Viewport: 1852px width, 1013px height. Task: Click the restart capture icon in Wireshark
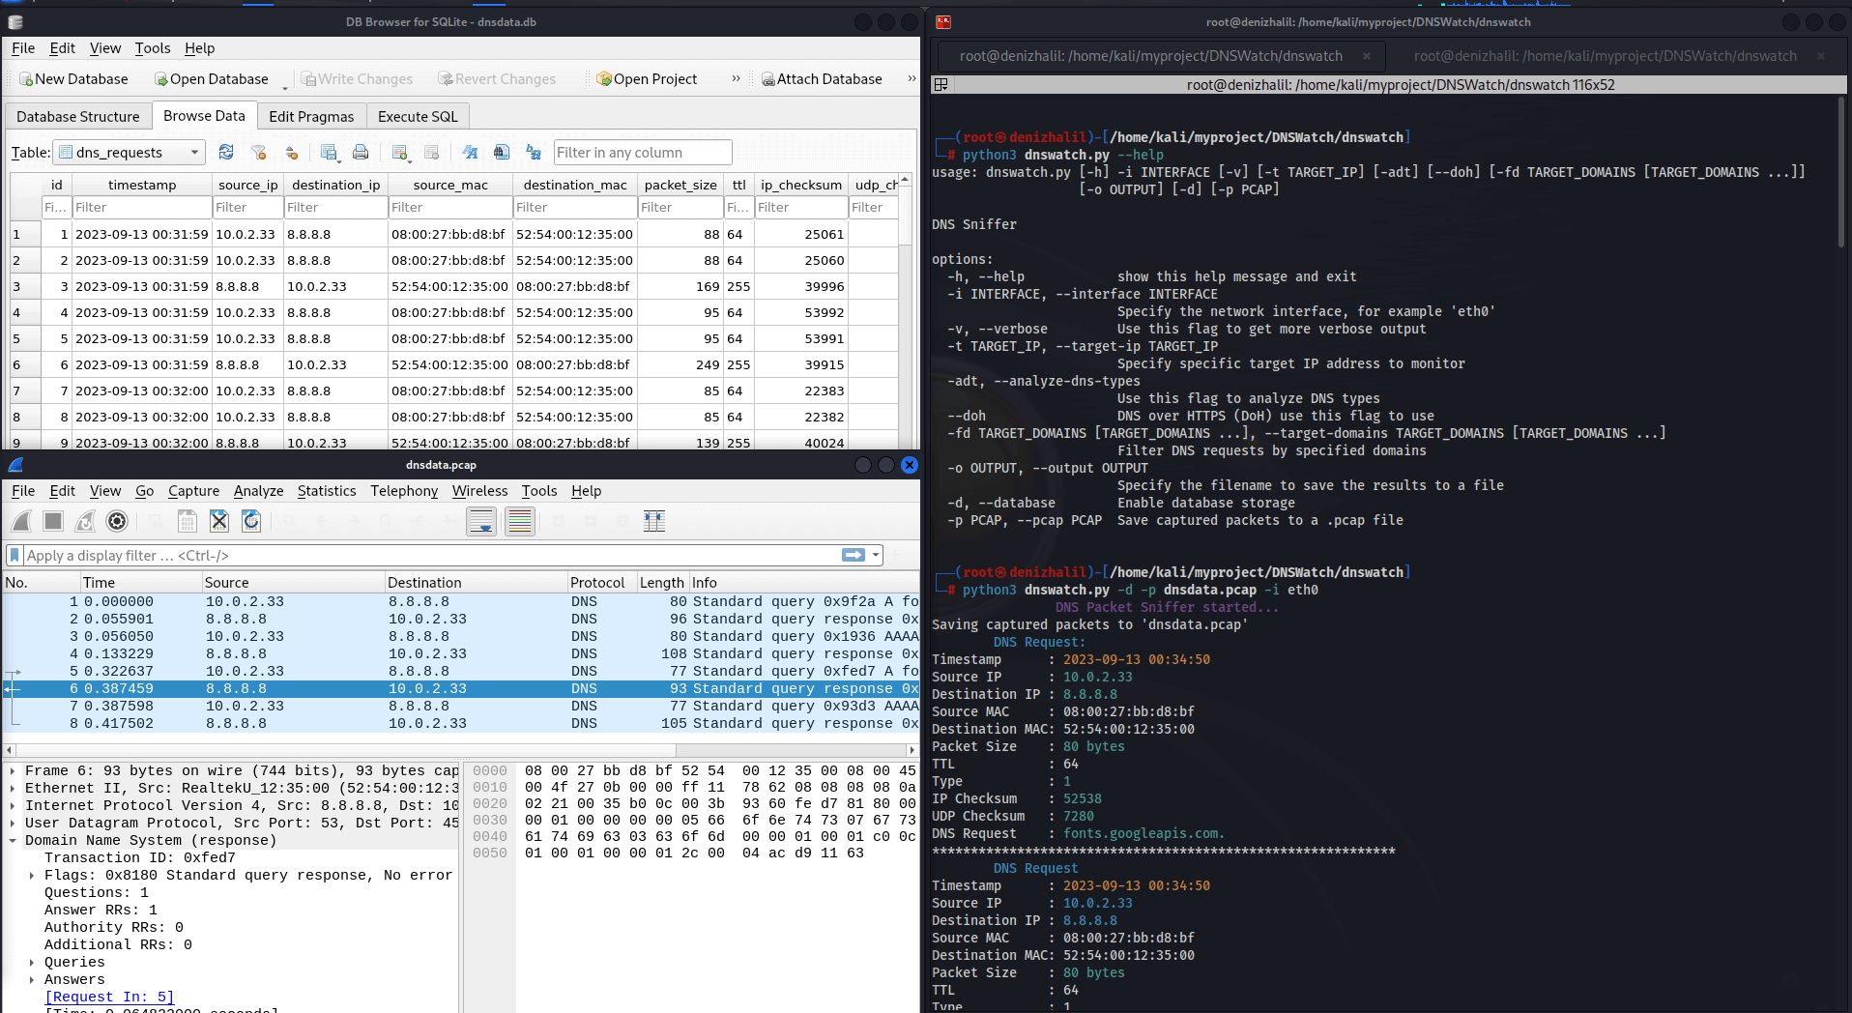click(85, 521)
